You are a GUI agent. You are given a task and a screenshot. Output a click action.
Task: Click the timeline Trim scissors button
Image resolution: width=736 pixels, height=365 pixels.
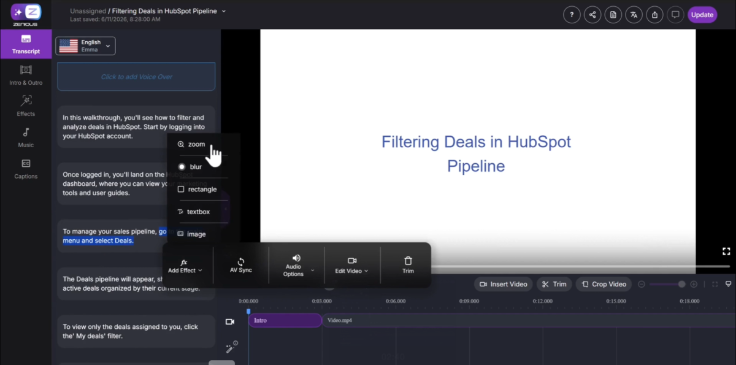click(554, 284)
